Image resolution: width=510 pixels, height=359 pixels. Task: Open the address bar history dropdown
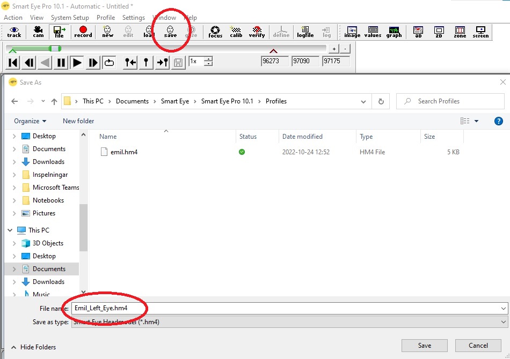tap(363, 102)
